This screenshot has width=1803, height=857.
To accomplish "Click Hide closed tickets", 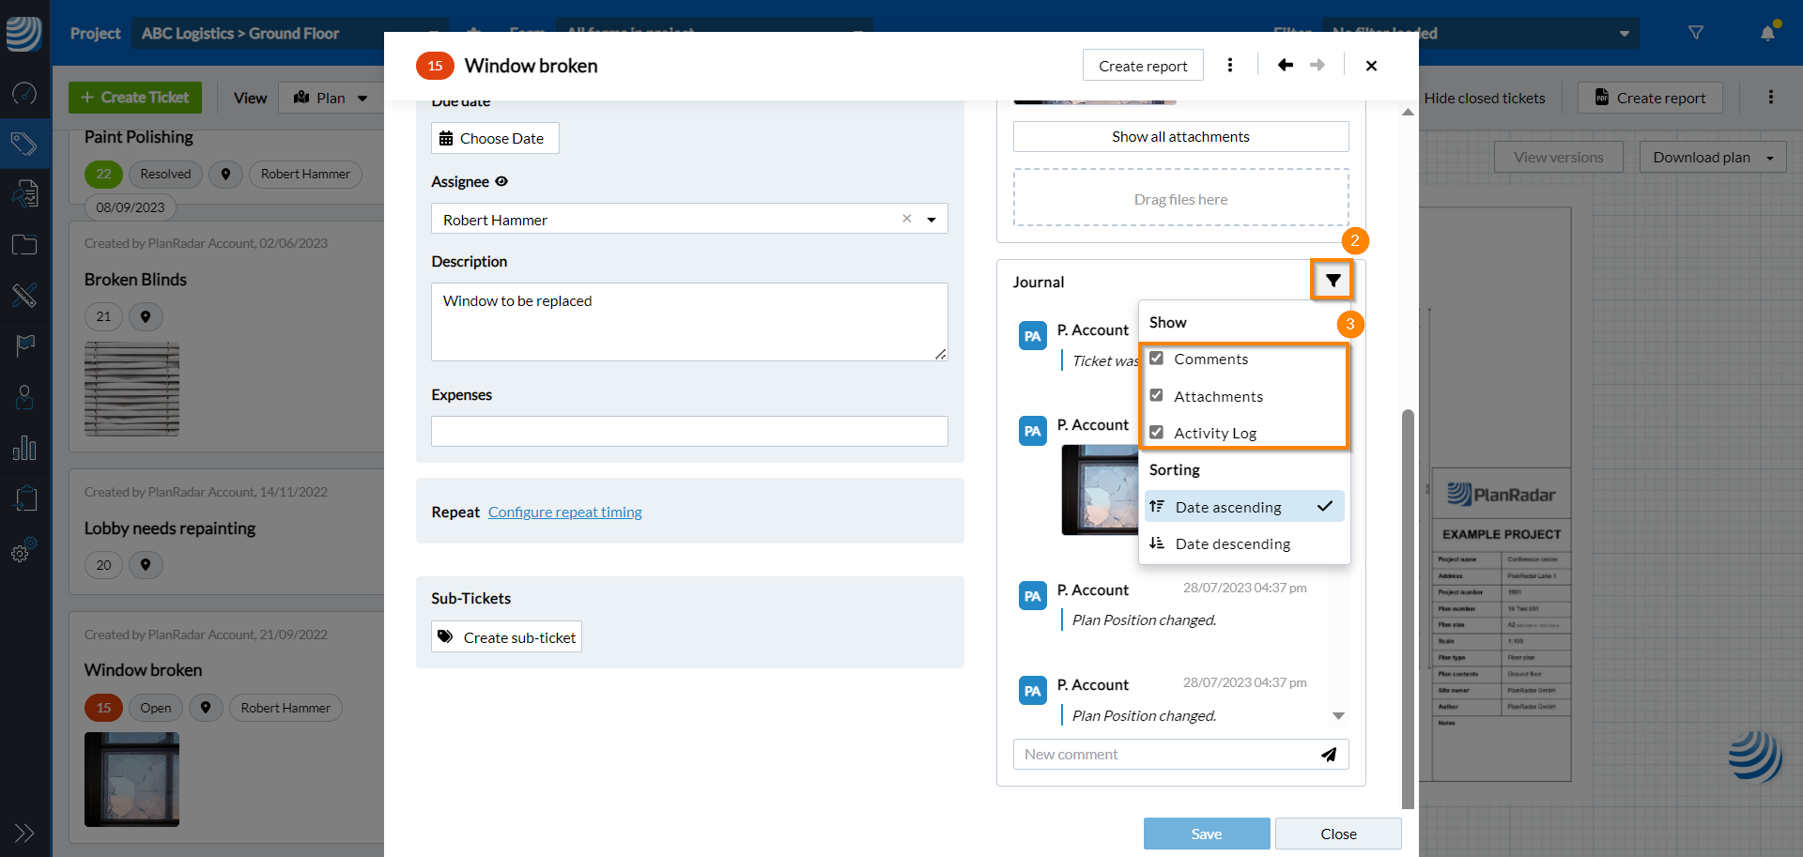I will click(x=1486, y=98).
